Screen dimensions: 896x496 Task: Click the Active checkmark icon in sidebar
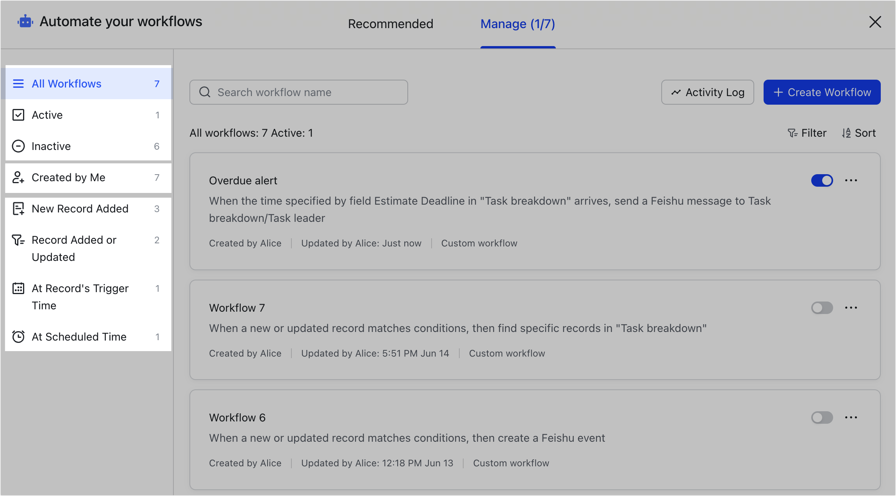click(18, 115)
